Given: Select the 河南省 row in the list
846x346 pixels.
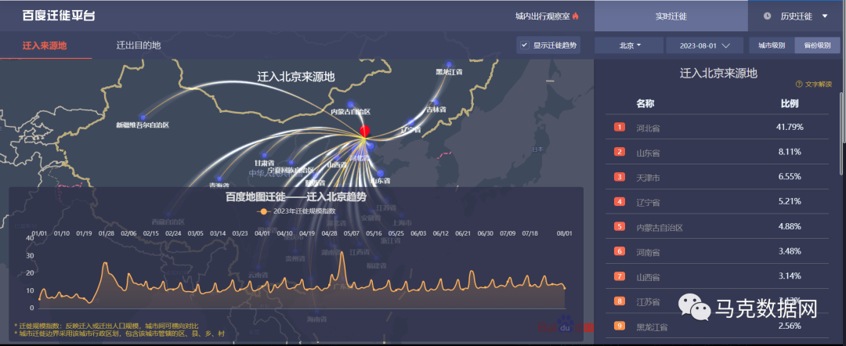Looking at the screenshot, I should point(717,252).
